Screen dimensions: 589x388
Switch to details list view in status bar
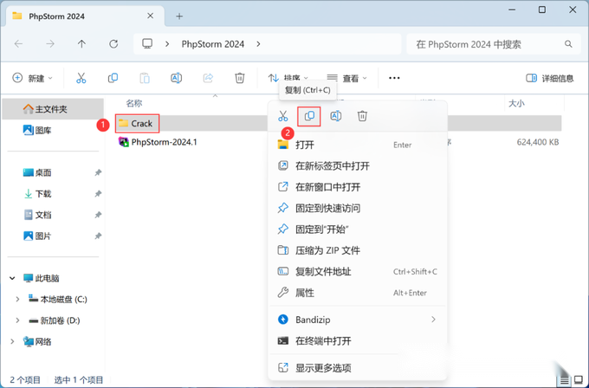(x=564, y=380)
